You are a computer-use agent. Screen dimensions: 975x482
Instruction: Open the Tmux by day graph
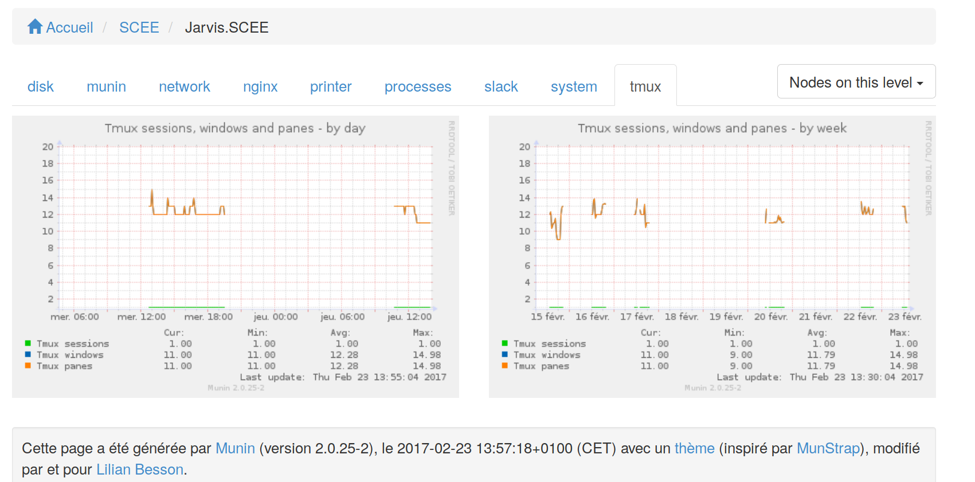[x=235, y=256]
